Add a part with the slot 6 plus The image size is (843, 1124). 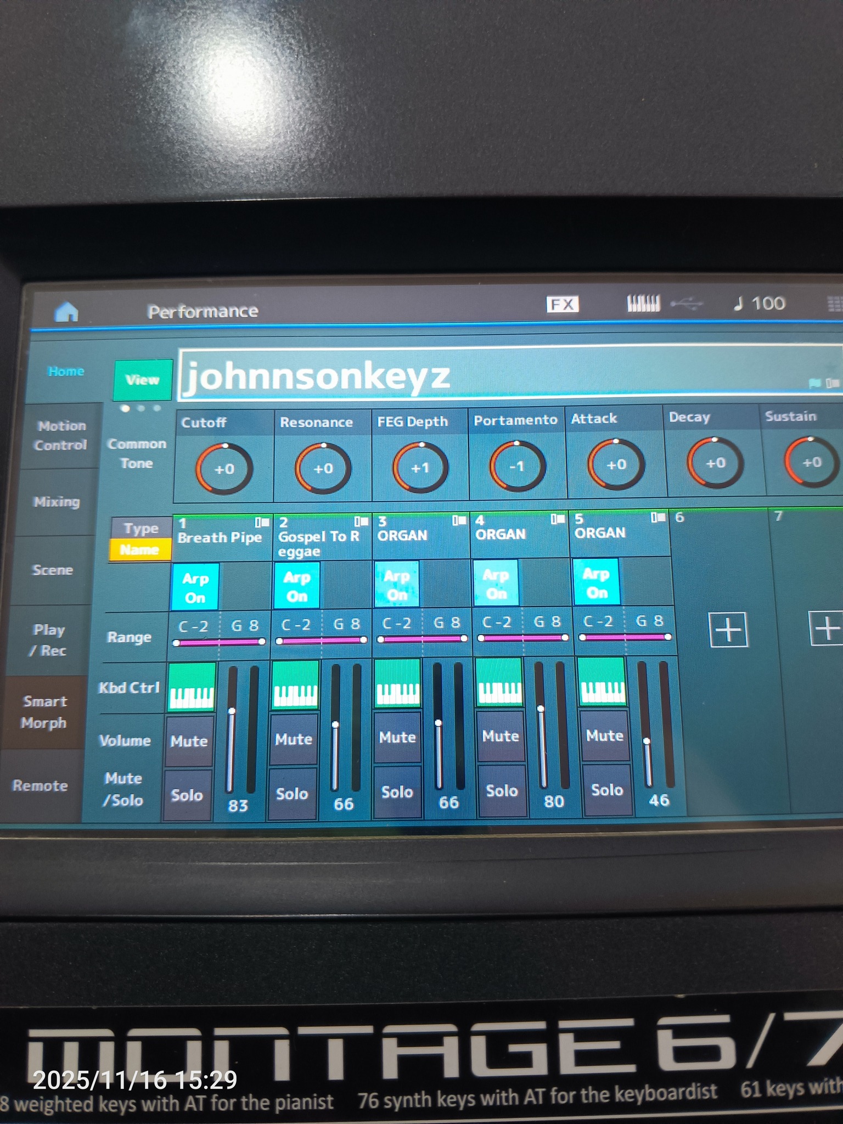pos(728,630)
